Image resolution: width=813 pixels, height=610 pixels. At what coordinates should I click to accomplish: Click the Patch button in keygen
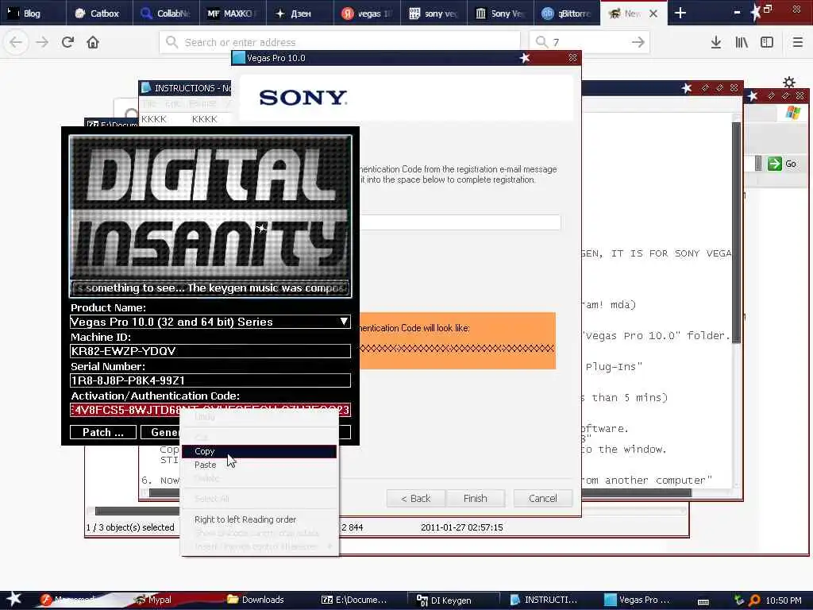102,432
